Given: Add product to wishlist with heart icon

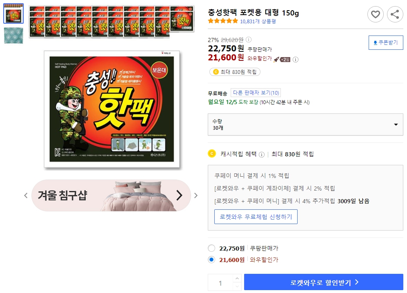Looking at the screenshot, I should coord(376,14).
